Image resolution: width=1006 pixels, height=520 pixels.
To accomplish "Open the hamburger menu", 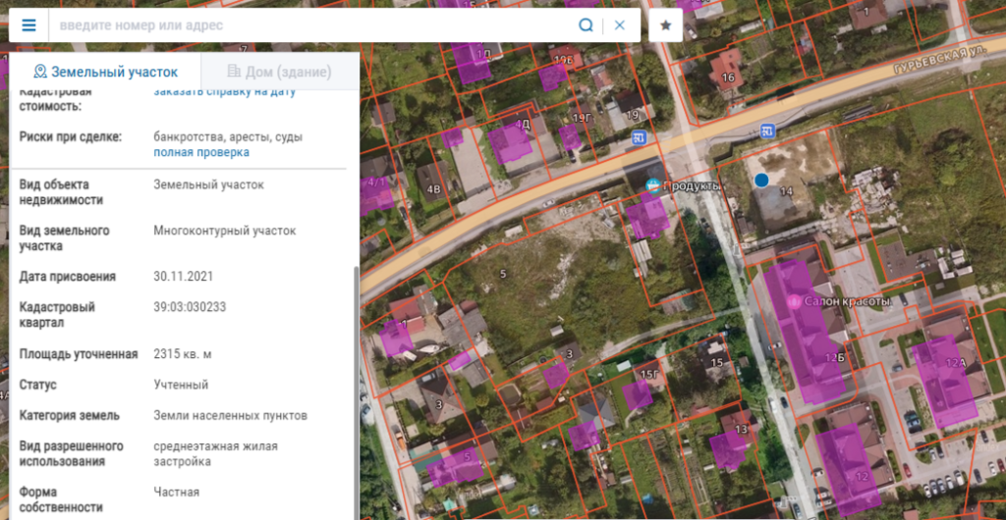I will click(28, 26).
